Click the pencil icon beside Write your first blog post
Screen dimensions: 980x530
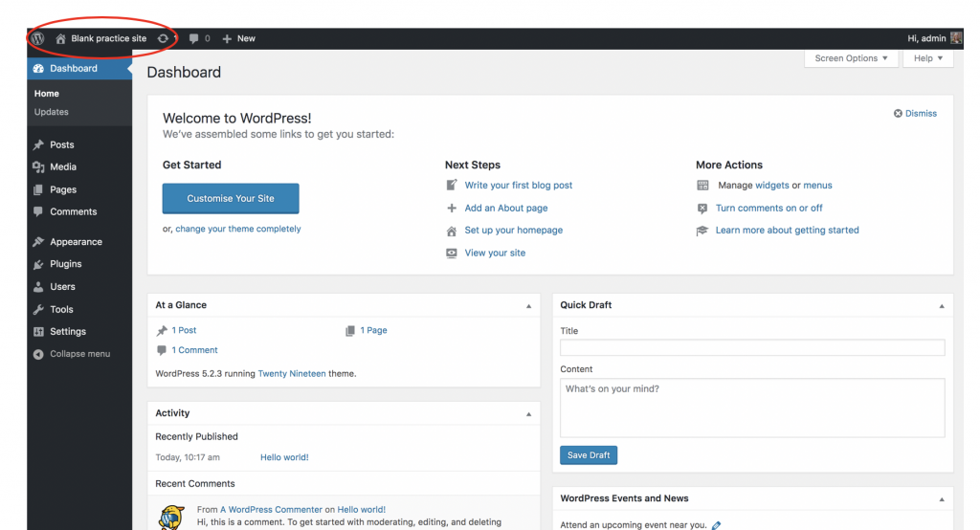[x=452, y=185]
